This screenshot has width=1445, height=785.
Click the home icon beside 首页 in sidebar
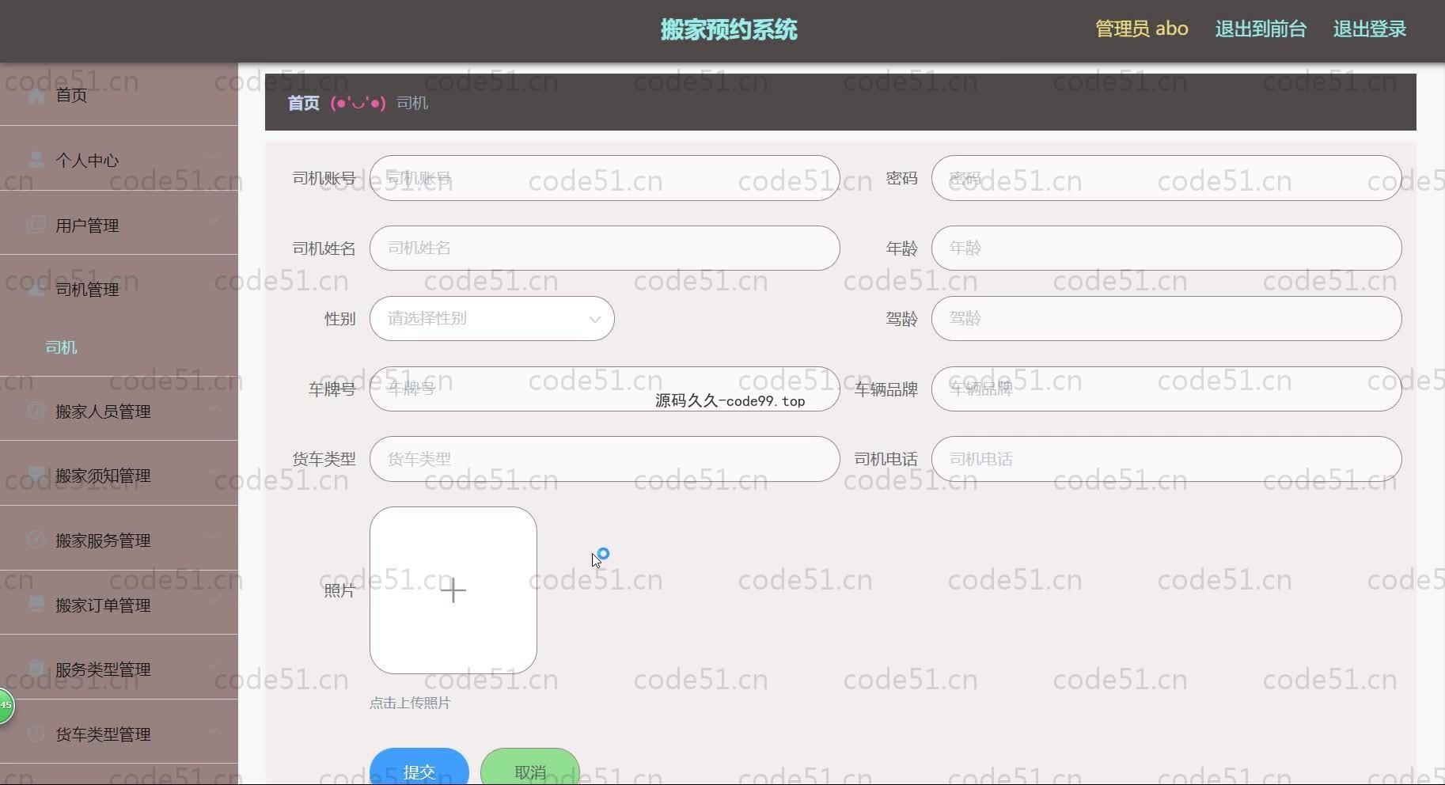[x=36, y=96]
